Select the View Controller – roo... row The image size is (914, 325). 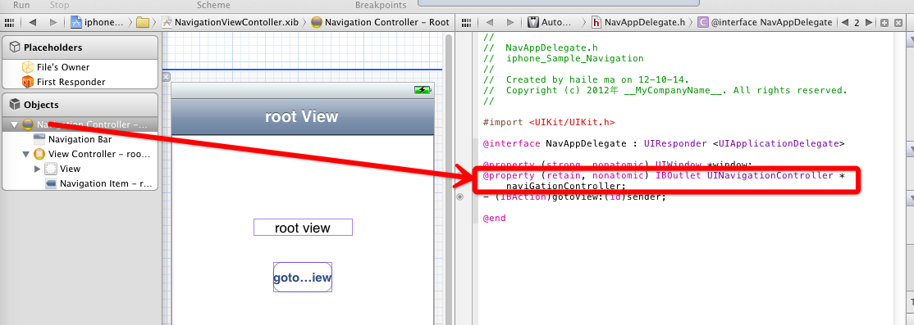[80, 154]
